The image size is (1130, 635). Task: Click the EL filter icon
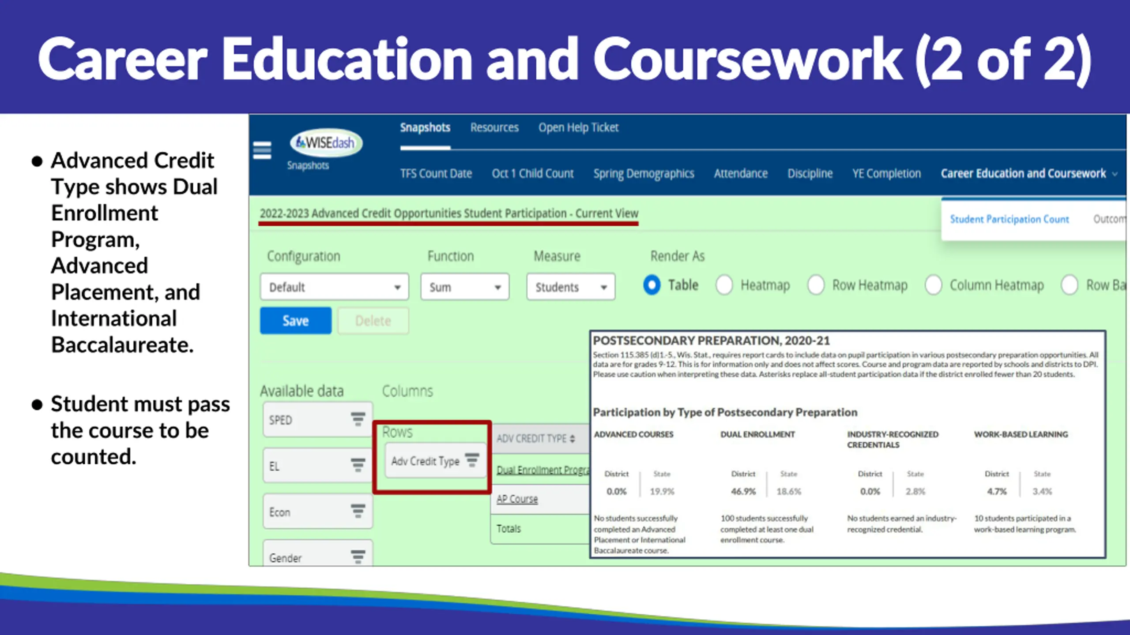click(x=358, y=465)
